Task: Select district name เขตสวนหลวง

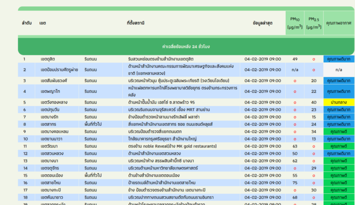Action: (52, 154)
